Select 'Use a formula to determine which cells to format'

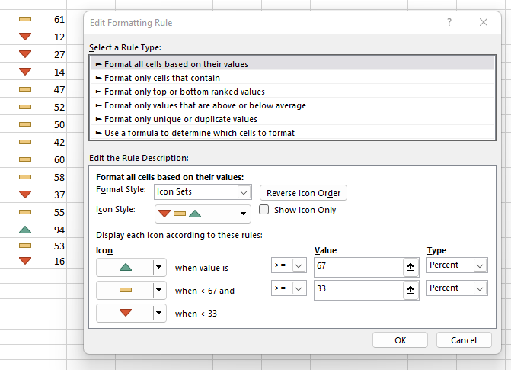point(292,133)
